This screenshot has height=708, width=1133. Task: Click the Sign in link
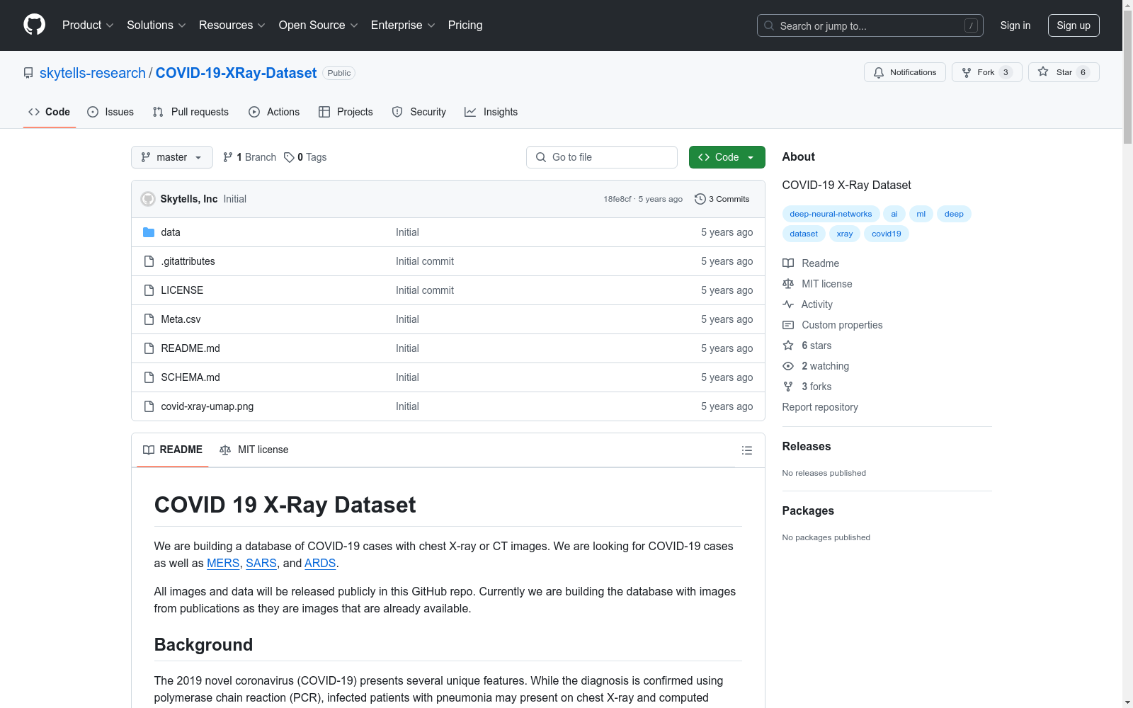(x=1015, y=25)
